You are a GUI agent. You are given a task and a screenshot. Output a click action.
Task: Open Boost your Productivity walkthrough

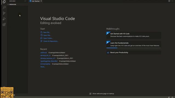coord(133,53)
